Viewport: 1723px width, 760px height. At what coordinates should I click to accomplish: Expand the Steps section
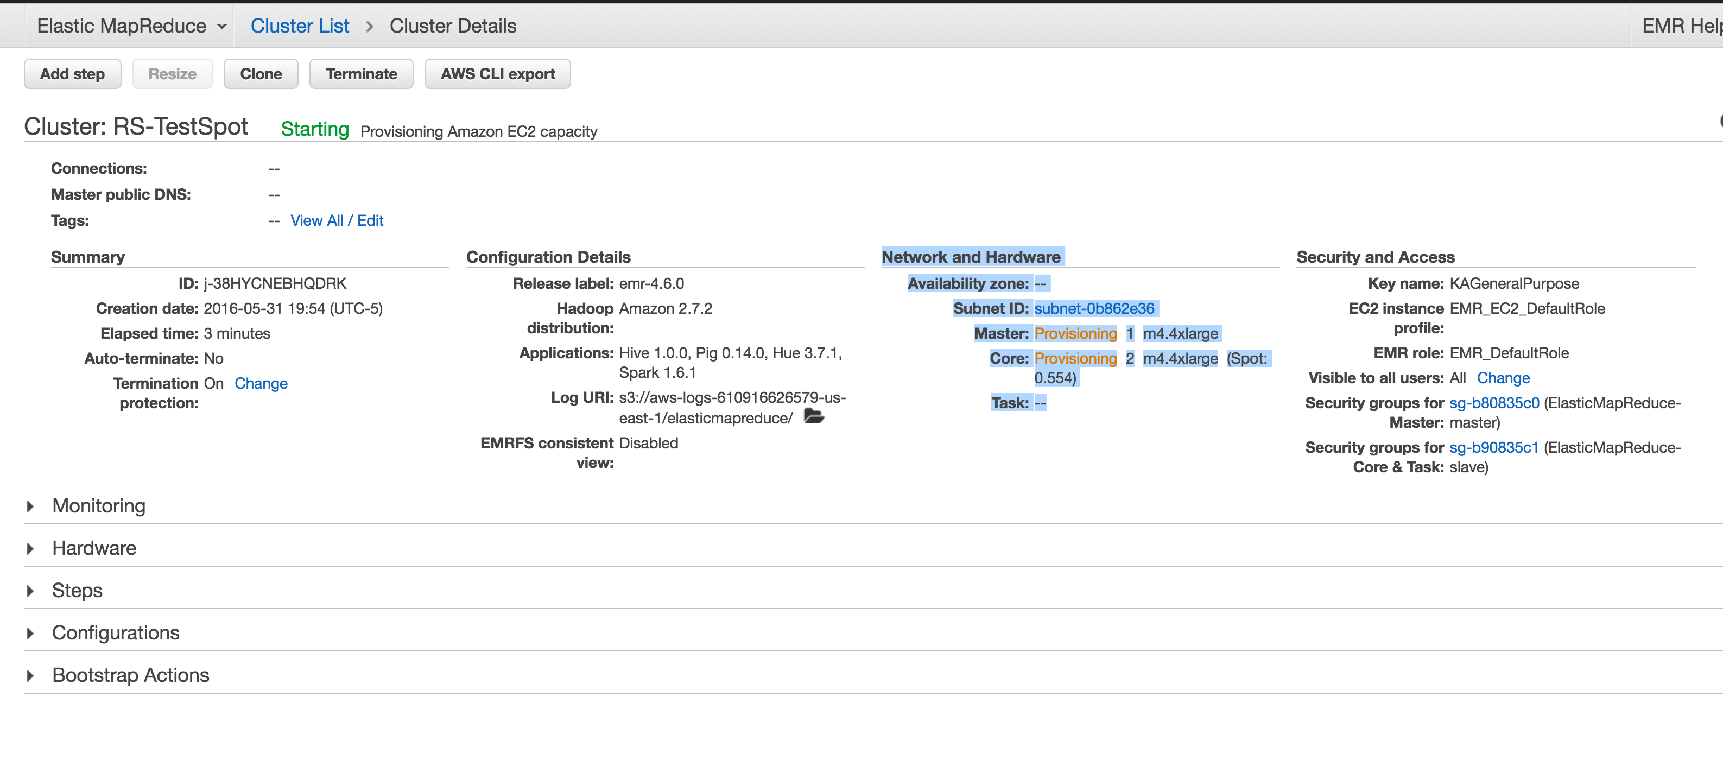tap(77, 591)
